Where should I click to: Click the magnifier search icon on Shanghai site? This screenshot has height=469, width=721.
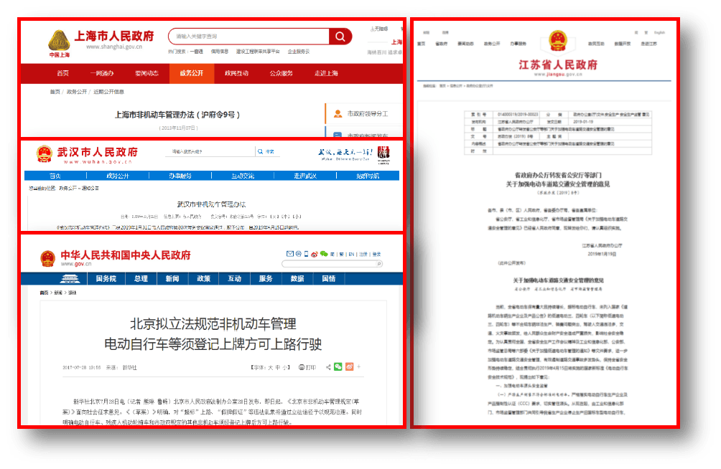(x=339, y=37)
